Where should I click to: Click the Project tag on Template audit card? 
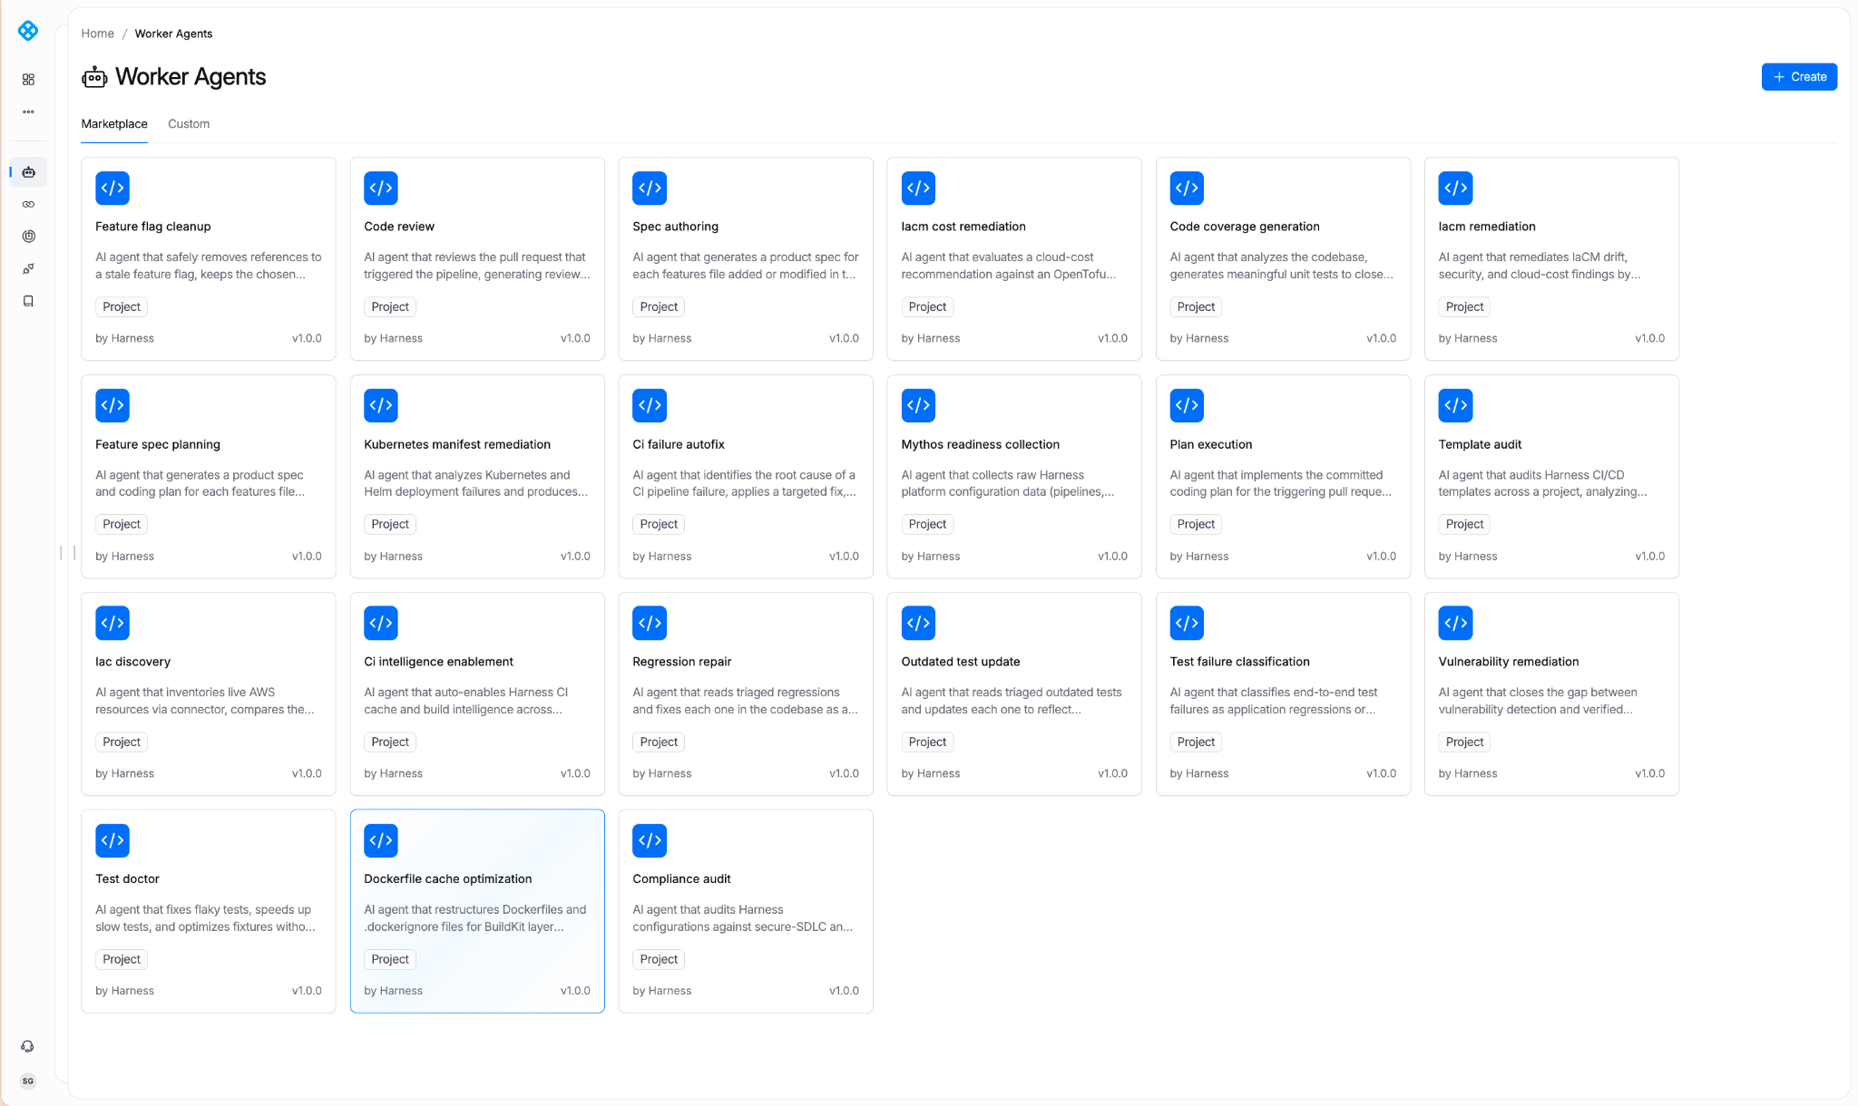(x=1464, y=524)
